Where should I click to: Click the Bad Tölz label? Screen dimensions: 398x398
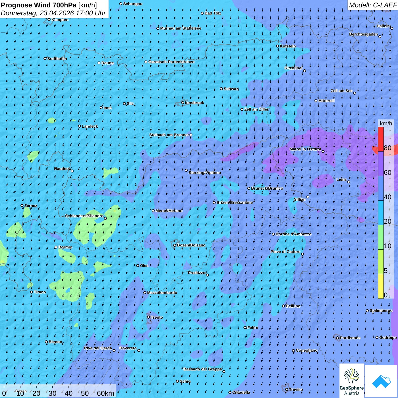(213, 13)
